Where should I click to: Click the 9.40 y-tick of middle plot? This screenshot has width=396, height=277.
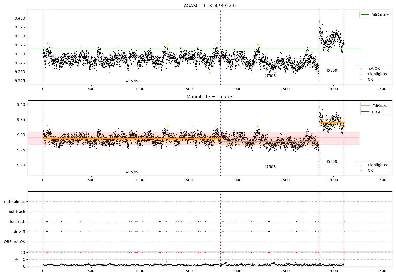pyautogui.click(x=21, y=104)
